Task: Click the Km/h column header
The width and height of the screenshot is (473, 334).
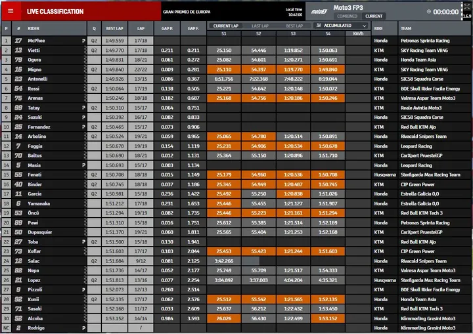Action: (358, 33)
